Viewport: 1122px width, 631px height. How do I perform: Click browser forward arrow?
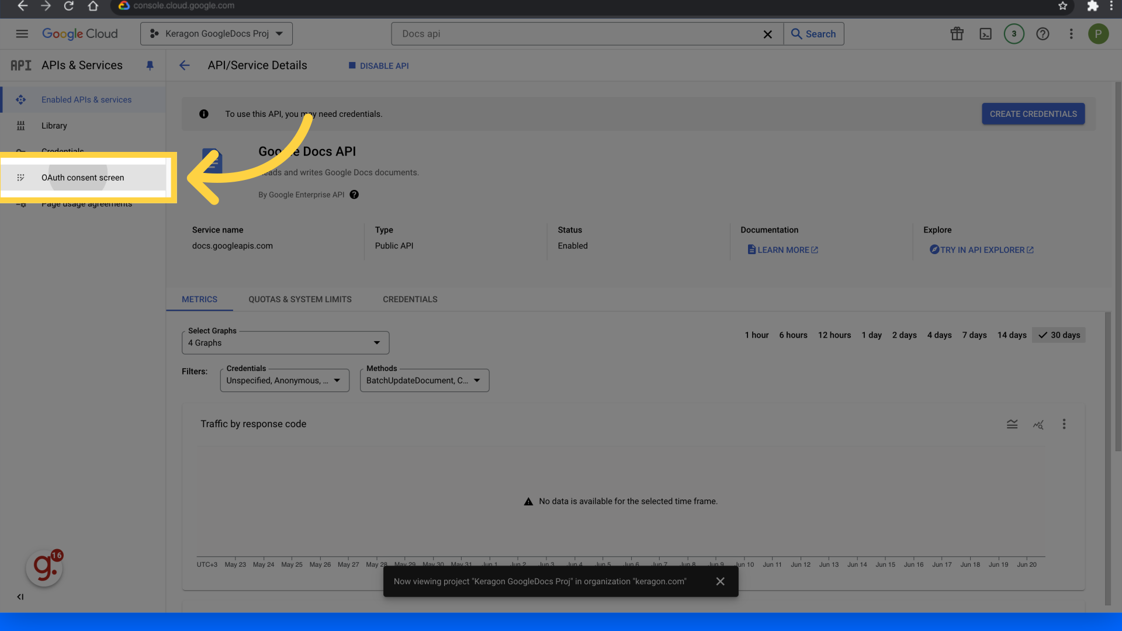pyautogui.click(x=46, y=6)
